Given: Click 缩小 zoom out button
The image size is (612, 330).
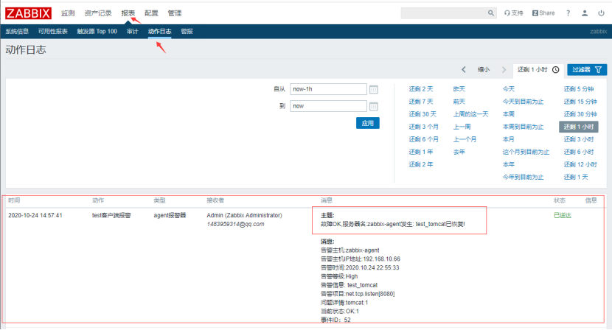Looking at the screenshot, I should (484, 69).
